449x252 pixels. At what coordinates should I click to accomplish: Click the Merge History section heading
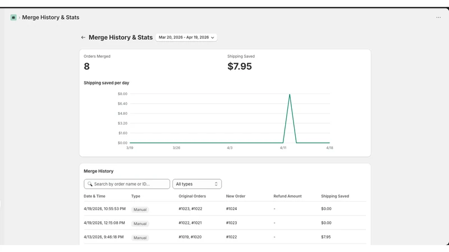[99, 171]
